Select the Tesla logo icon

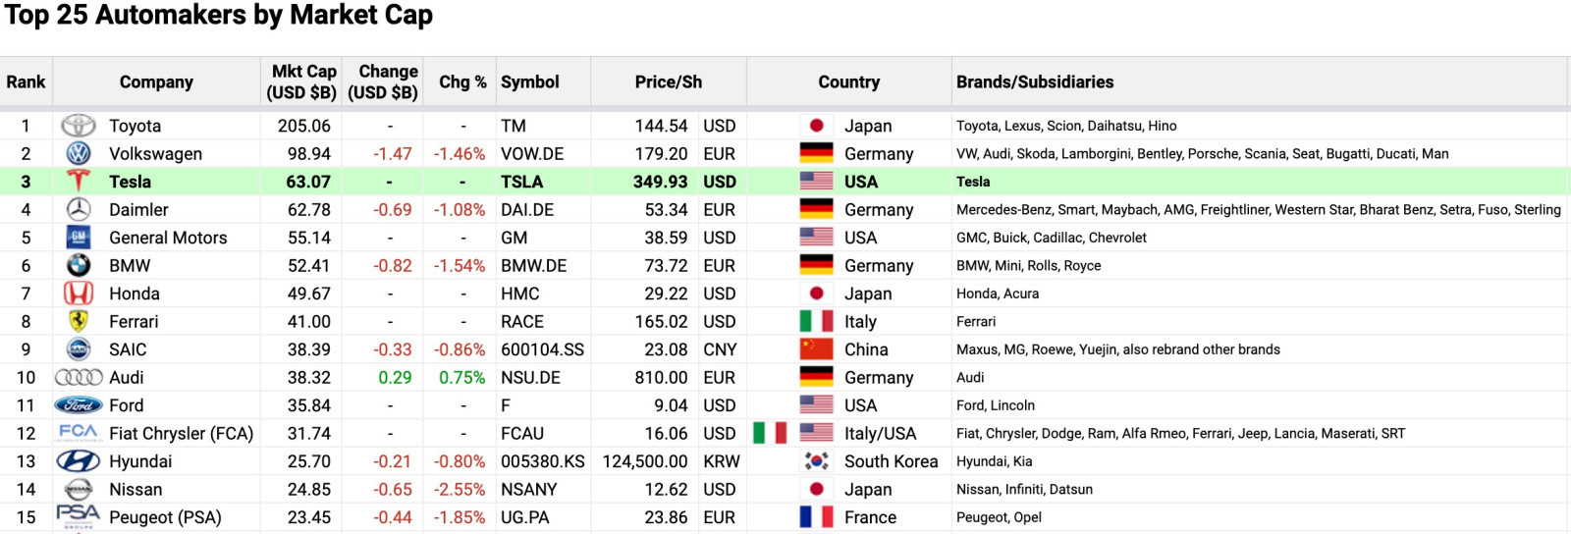(79, 181)
